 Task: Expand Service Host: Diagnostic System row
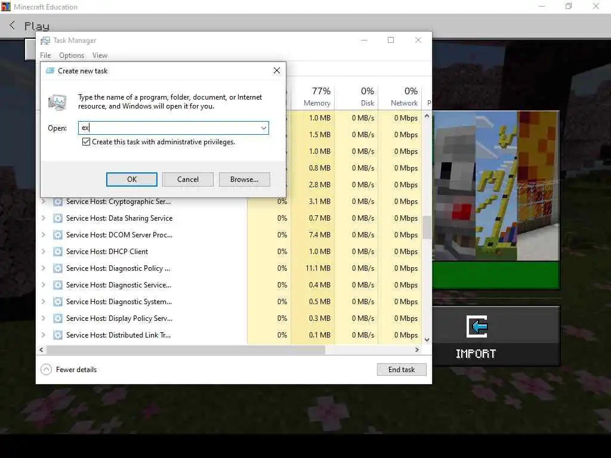pyautogui.click(x=43, y=302)
